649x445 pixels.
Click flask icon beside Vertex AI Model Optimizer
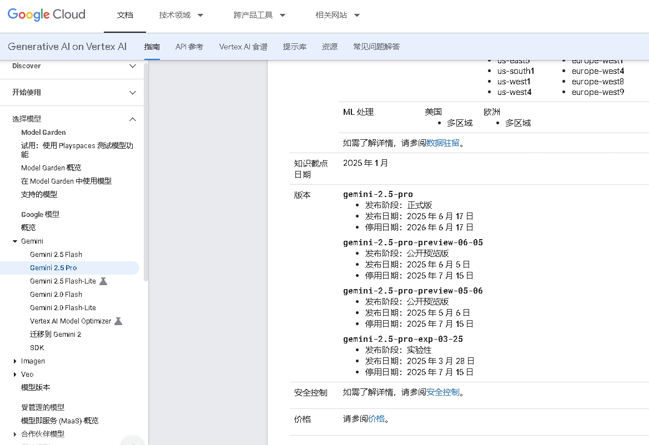coord(118,321)
